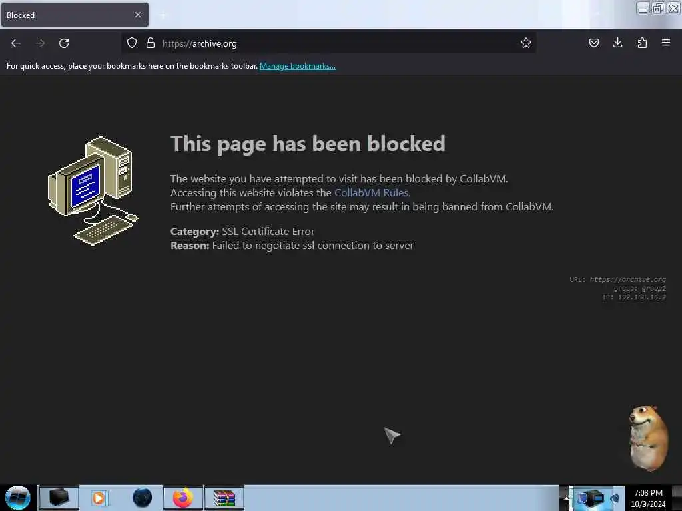Go back to the previous page
Viewport: 682px width, 511px height.
click(x=16, y=43)
